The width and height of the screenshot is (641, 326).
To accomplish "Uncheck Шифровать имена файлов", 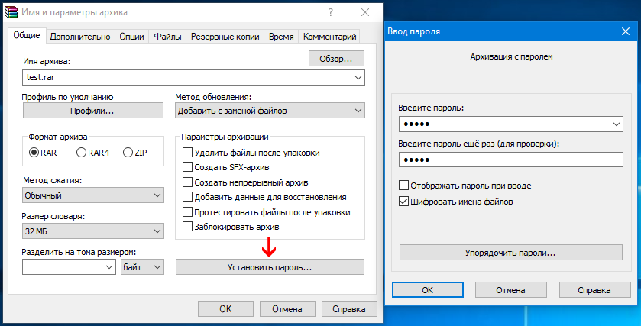I will pyautogui.click(x=403, y=202).
